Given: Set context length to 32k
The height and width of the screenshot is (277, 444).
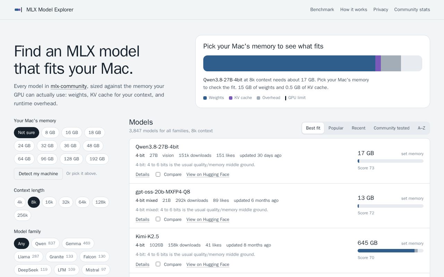Looking at the screenshot, I should coord(66,202).
